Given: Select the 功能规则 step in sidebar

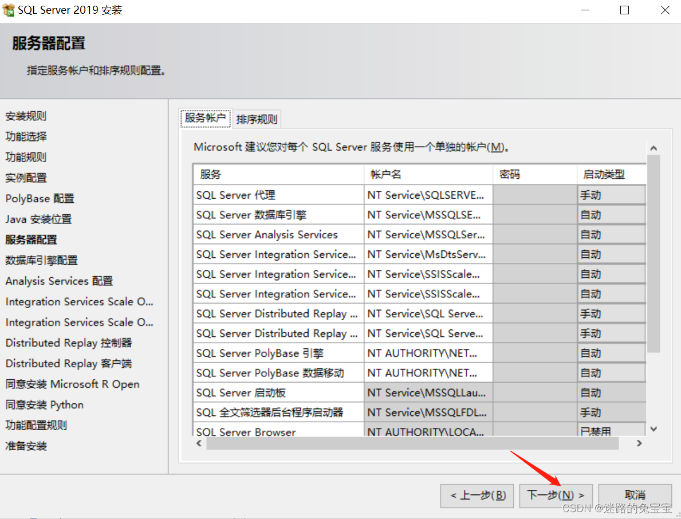Looking at the screenshot, I should 26,157.
